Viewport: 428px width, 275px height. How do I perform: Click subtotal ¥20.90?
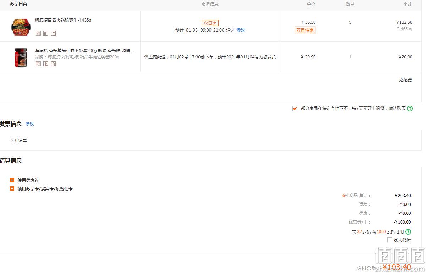click(405, 57)
